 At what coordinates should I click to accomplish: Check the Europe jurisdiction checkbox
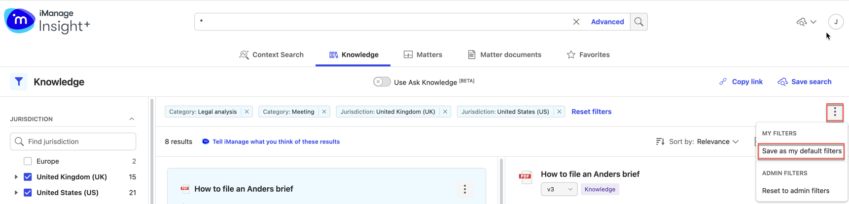pos(28,161)
